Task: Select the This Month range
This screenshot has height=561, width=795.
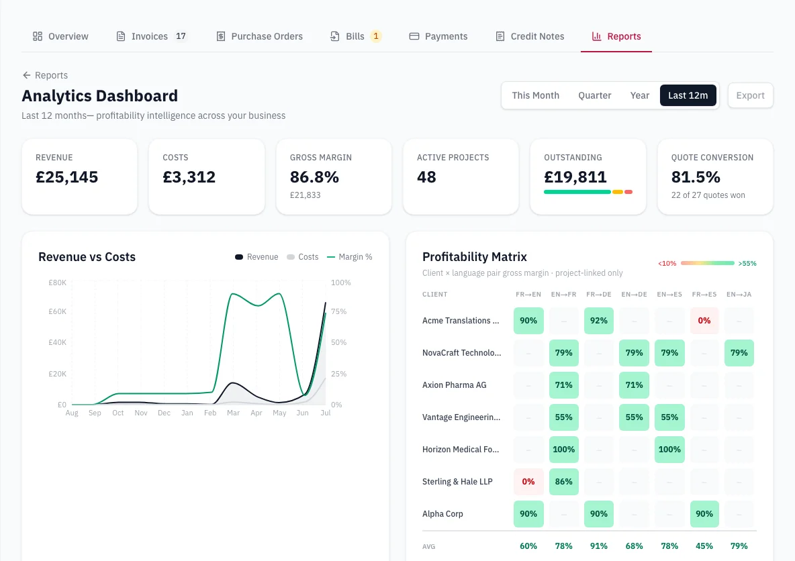Action: [x=535, y=95]
